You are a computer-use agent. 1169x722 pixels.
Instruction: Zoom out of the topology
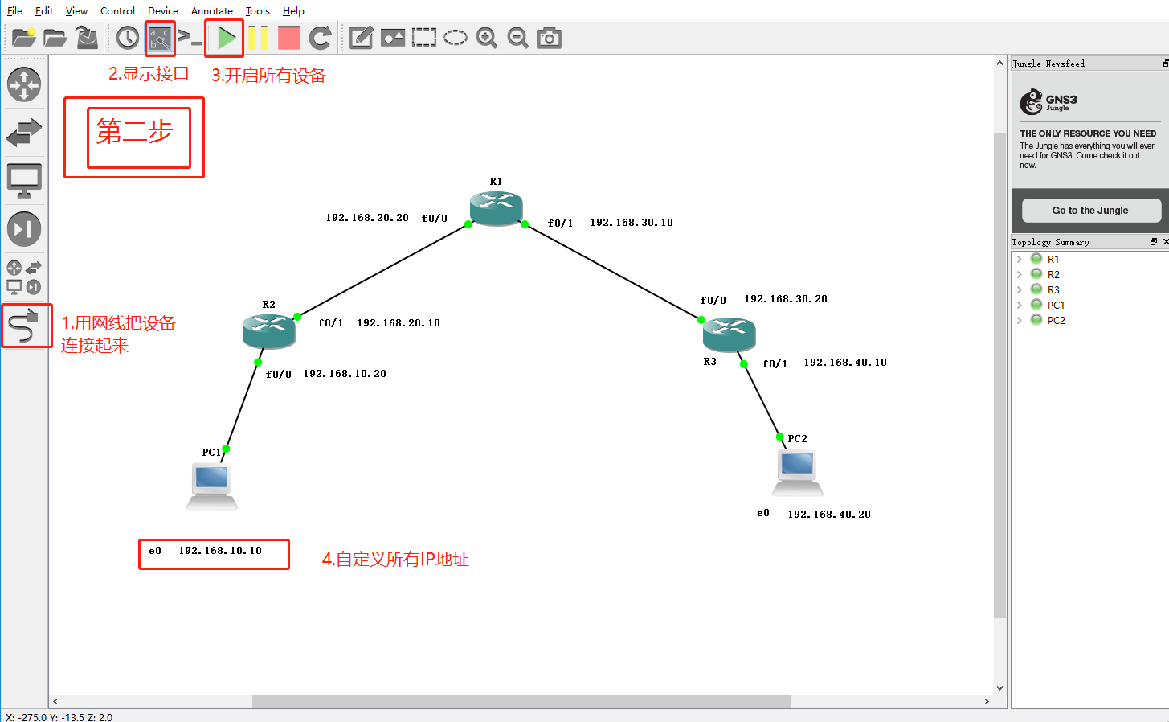518,37
